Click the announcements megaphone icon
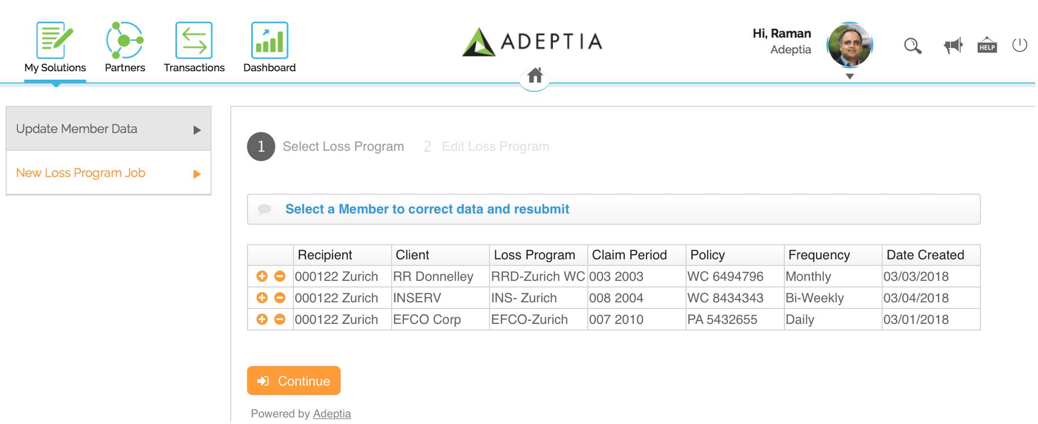The image size is (1038, 424). click(953, 46)
